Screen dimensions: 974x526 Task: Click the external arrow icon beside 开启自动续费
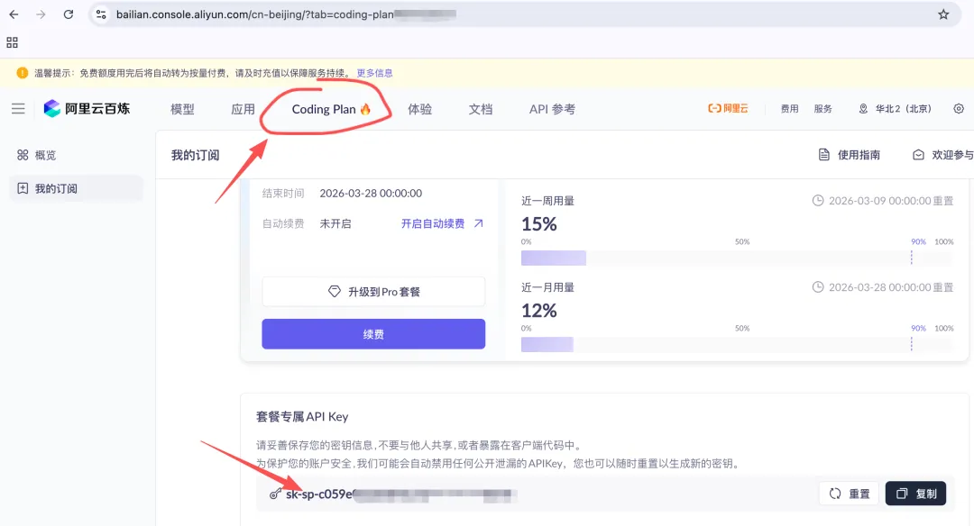point(478,223)
